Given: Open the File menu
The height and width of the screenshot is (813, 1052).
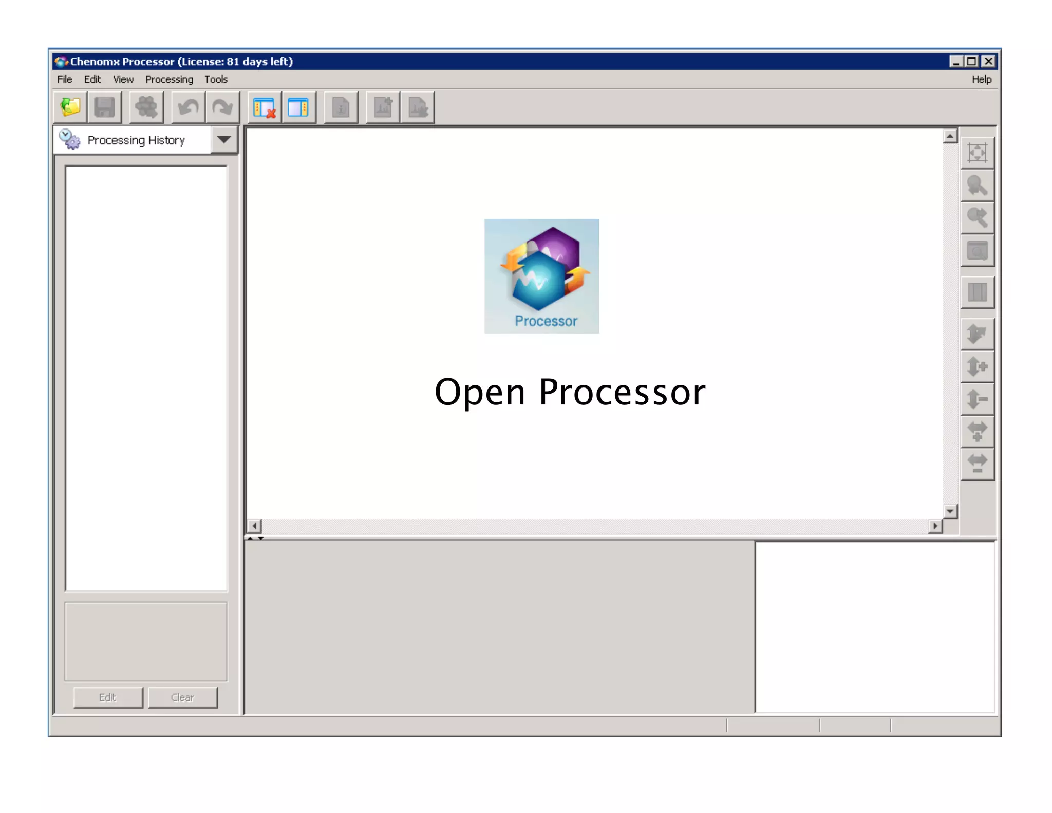Looking at the screenshot, I should pos(65,79).
